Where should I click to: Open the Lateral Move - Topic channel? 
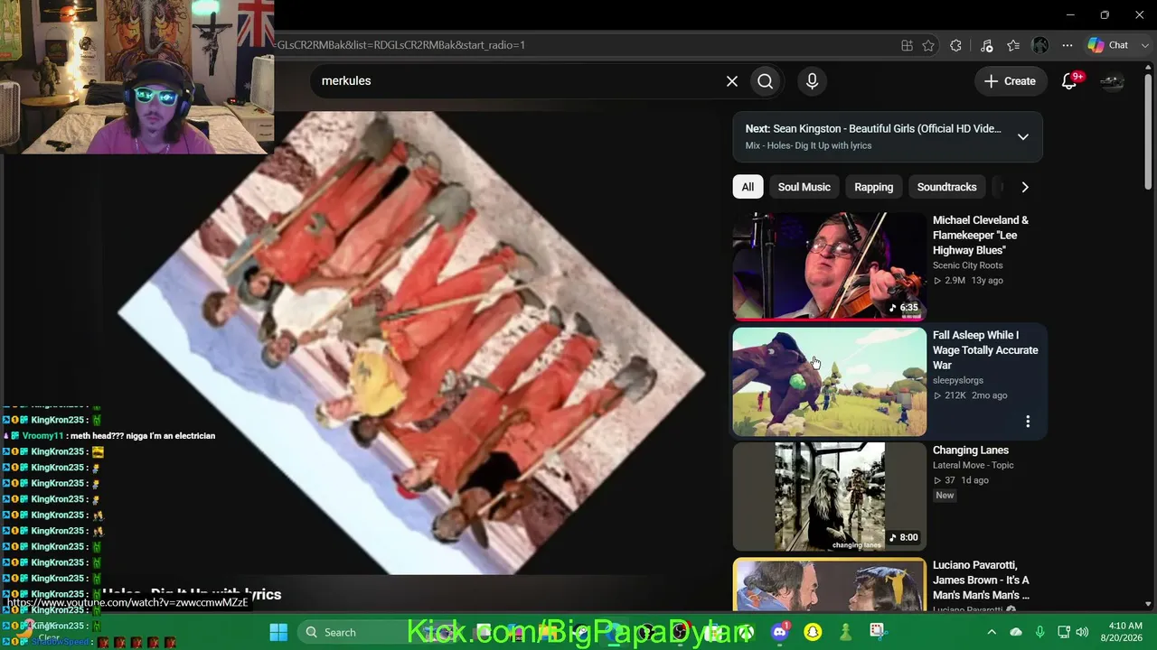(974, 465)
